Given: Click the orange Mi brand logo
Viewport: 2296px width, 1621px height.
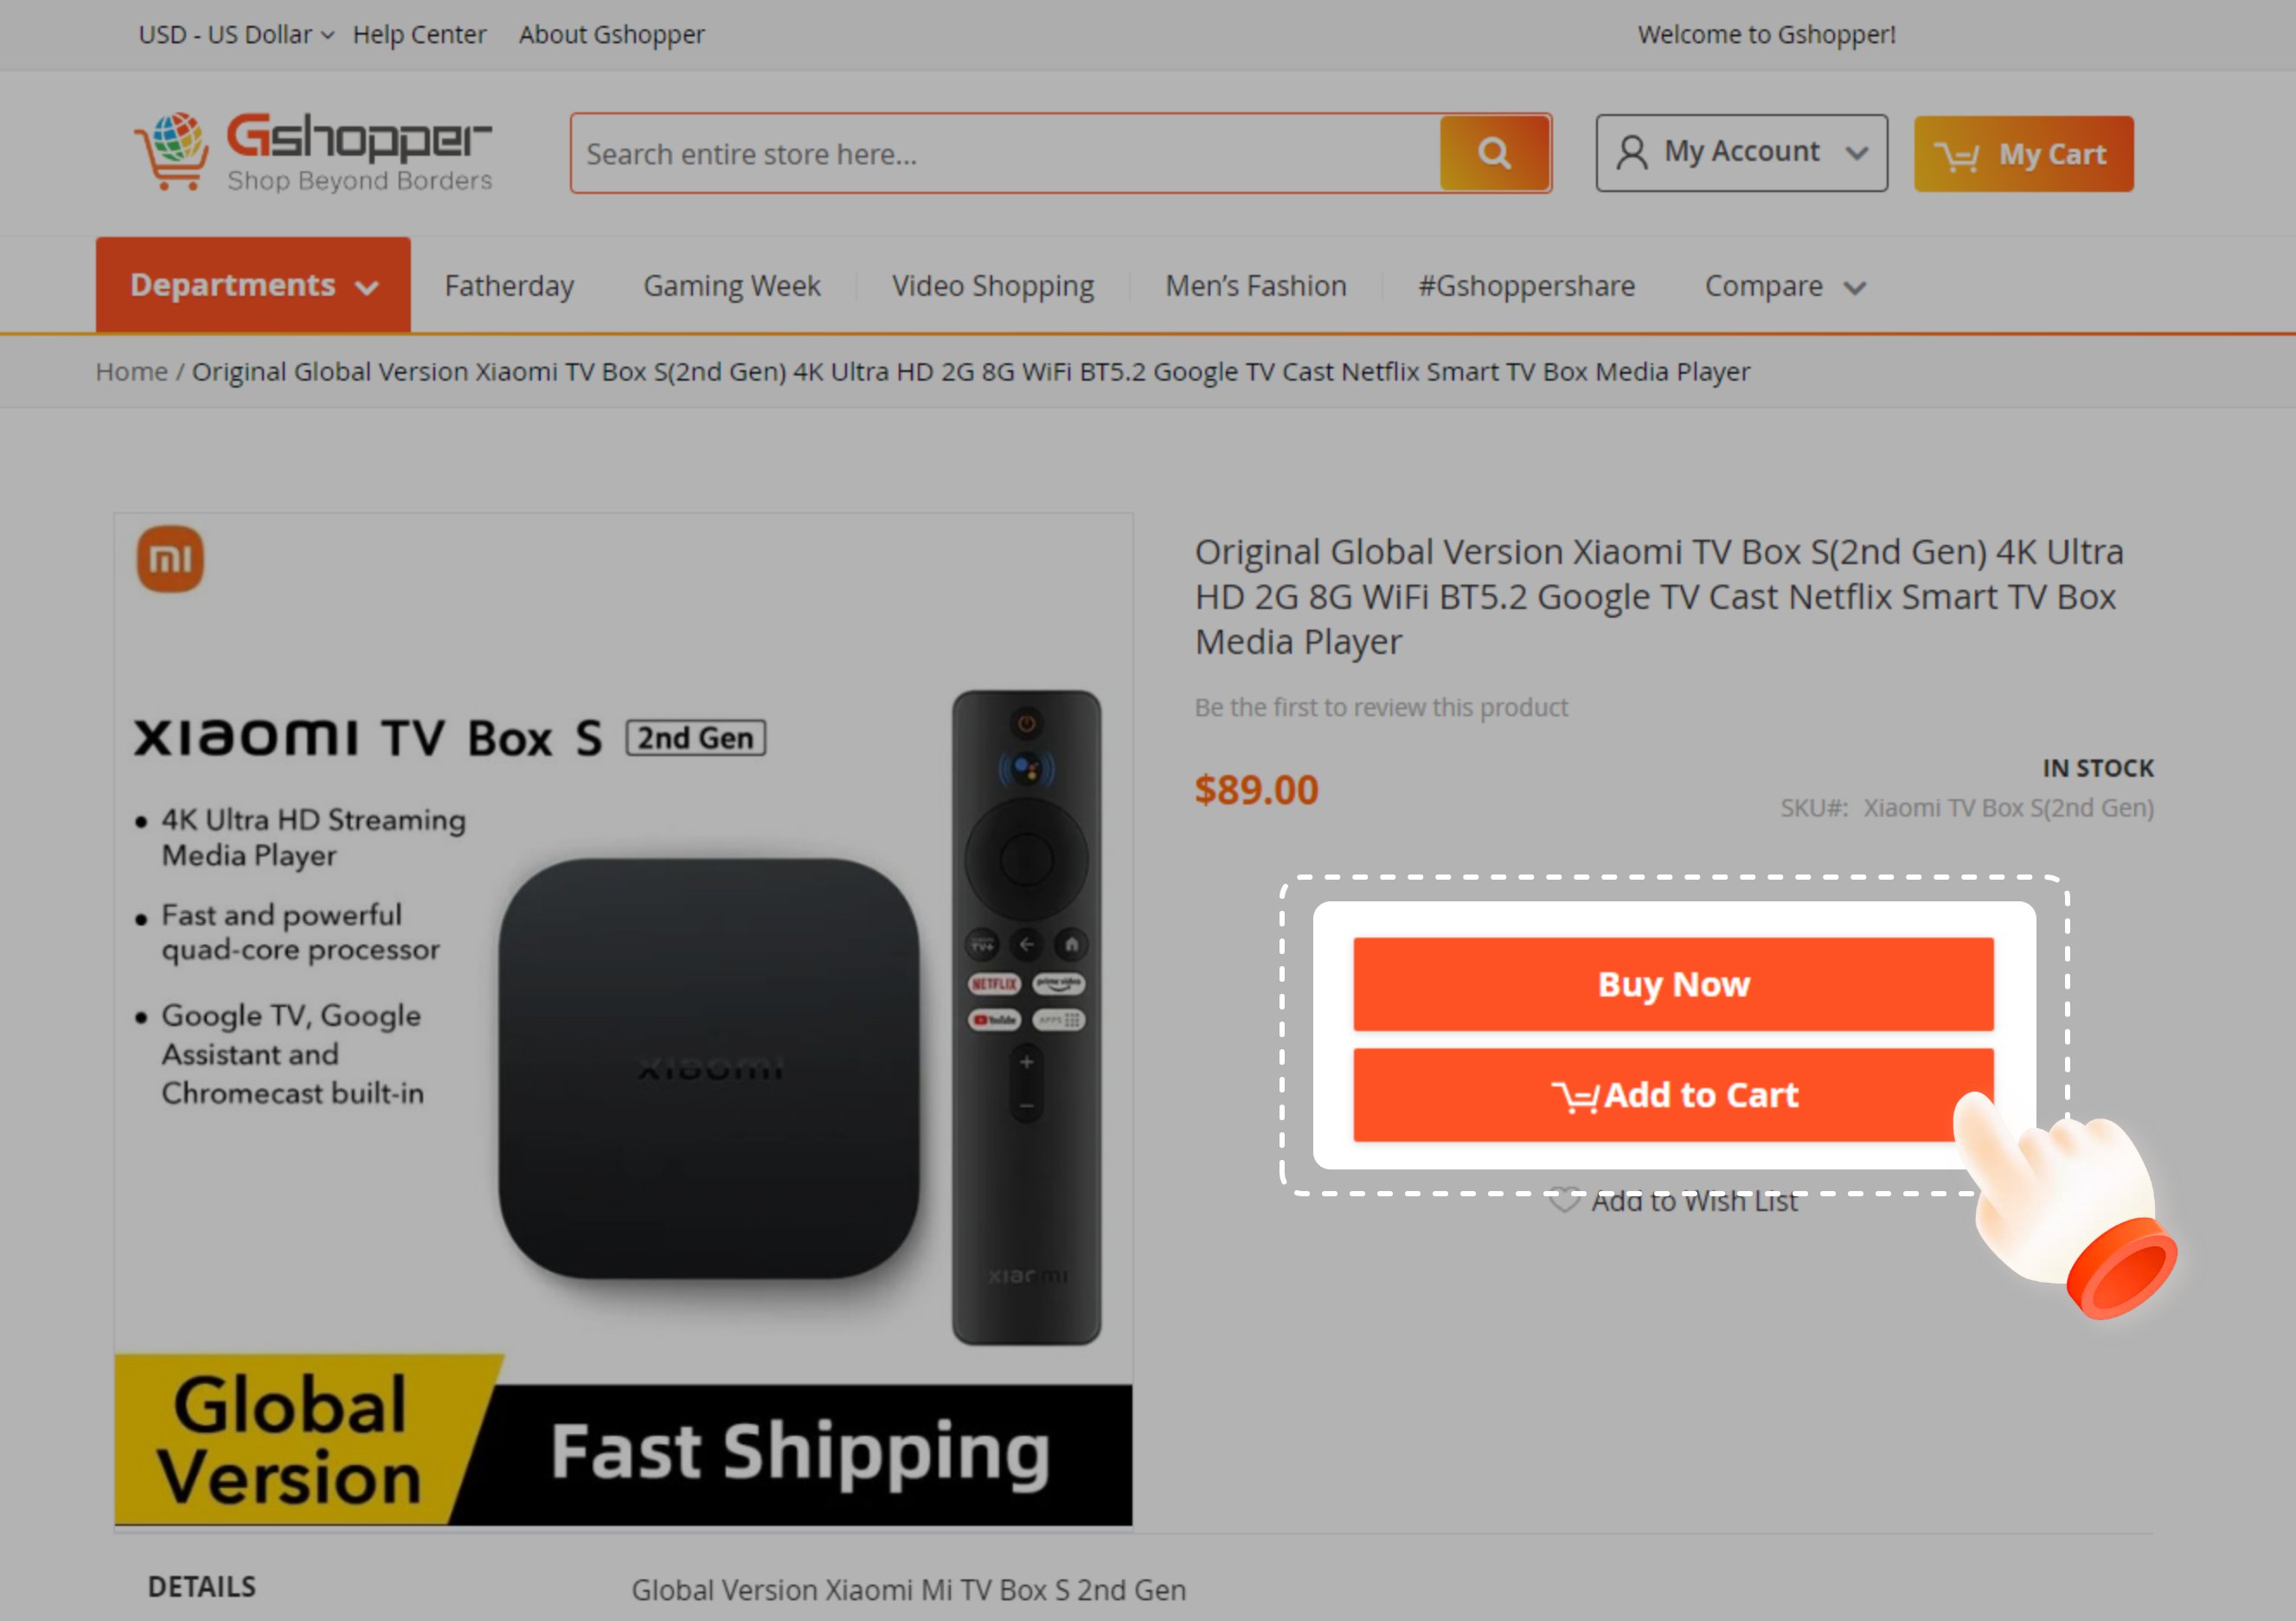Looking at the screenshot, I should 170,559.
